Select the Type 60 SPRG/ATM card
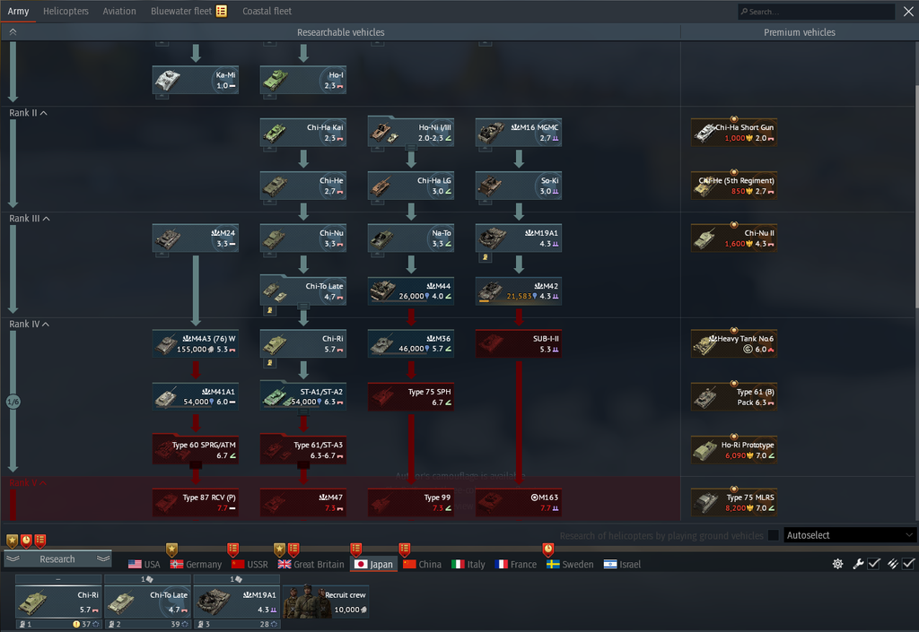This screenshot has height=632, width=919. (x=195, y=449)
